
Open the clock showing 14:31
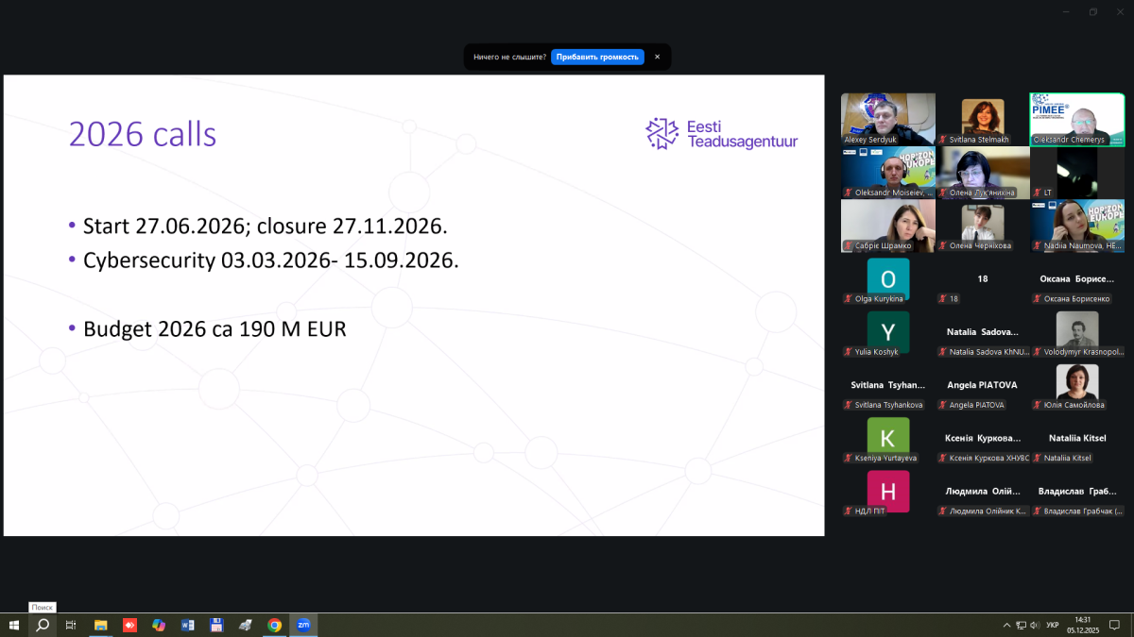(1083, 625)
